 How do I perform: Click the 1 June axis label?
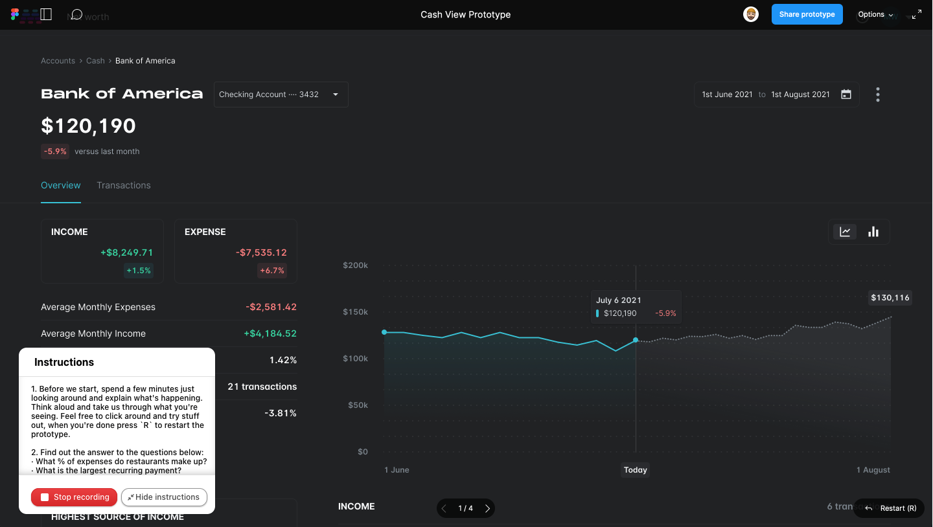click(x=397, y=470)
